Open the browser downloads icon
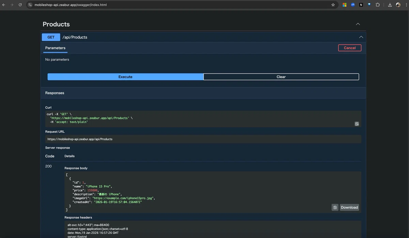Viewport: 409px width, 238px height. click(x=390, y=5)
